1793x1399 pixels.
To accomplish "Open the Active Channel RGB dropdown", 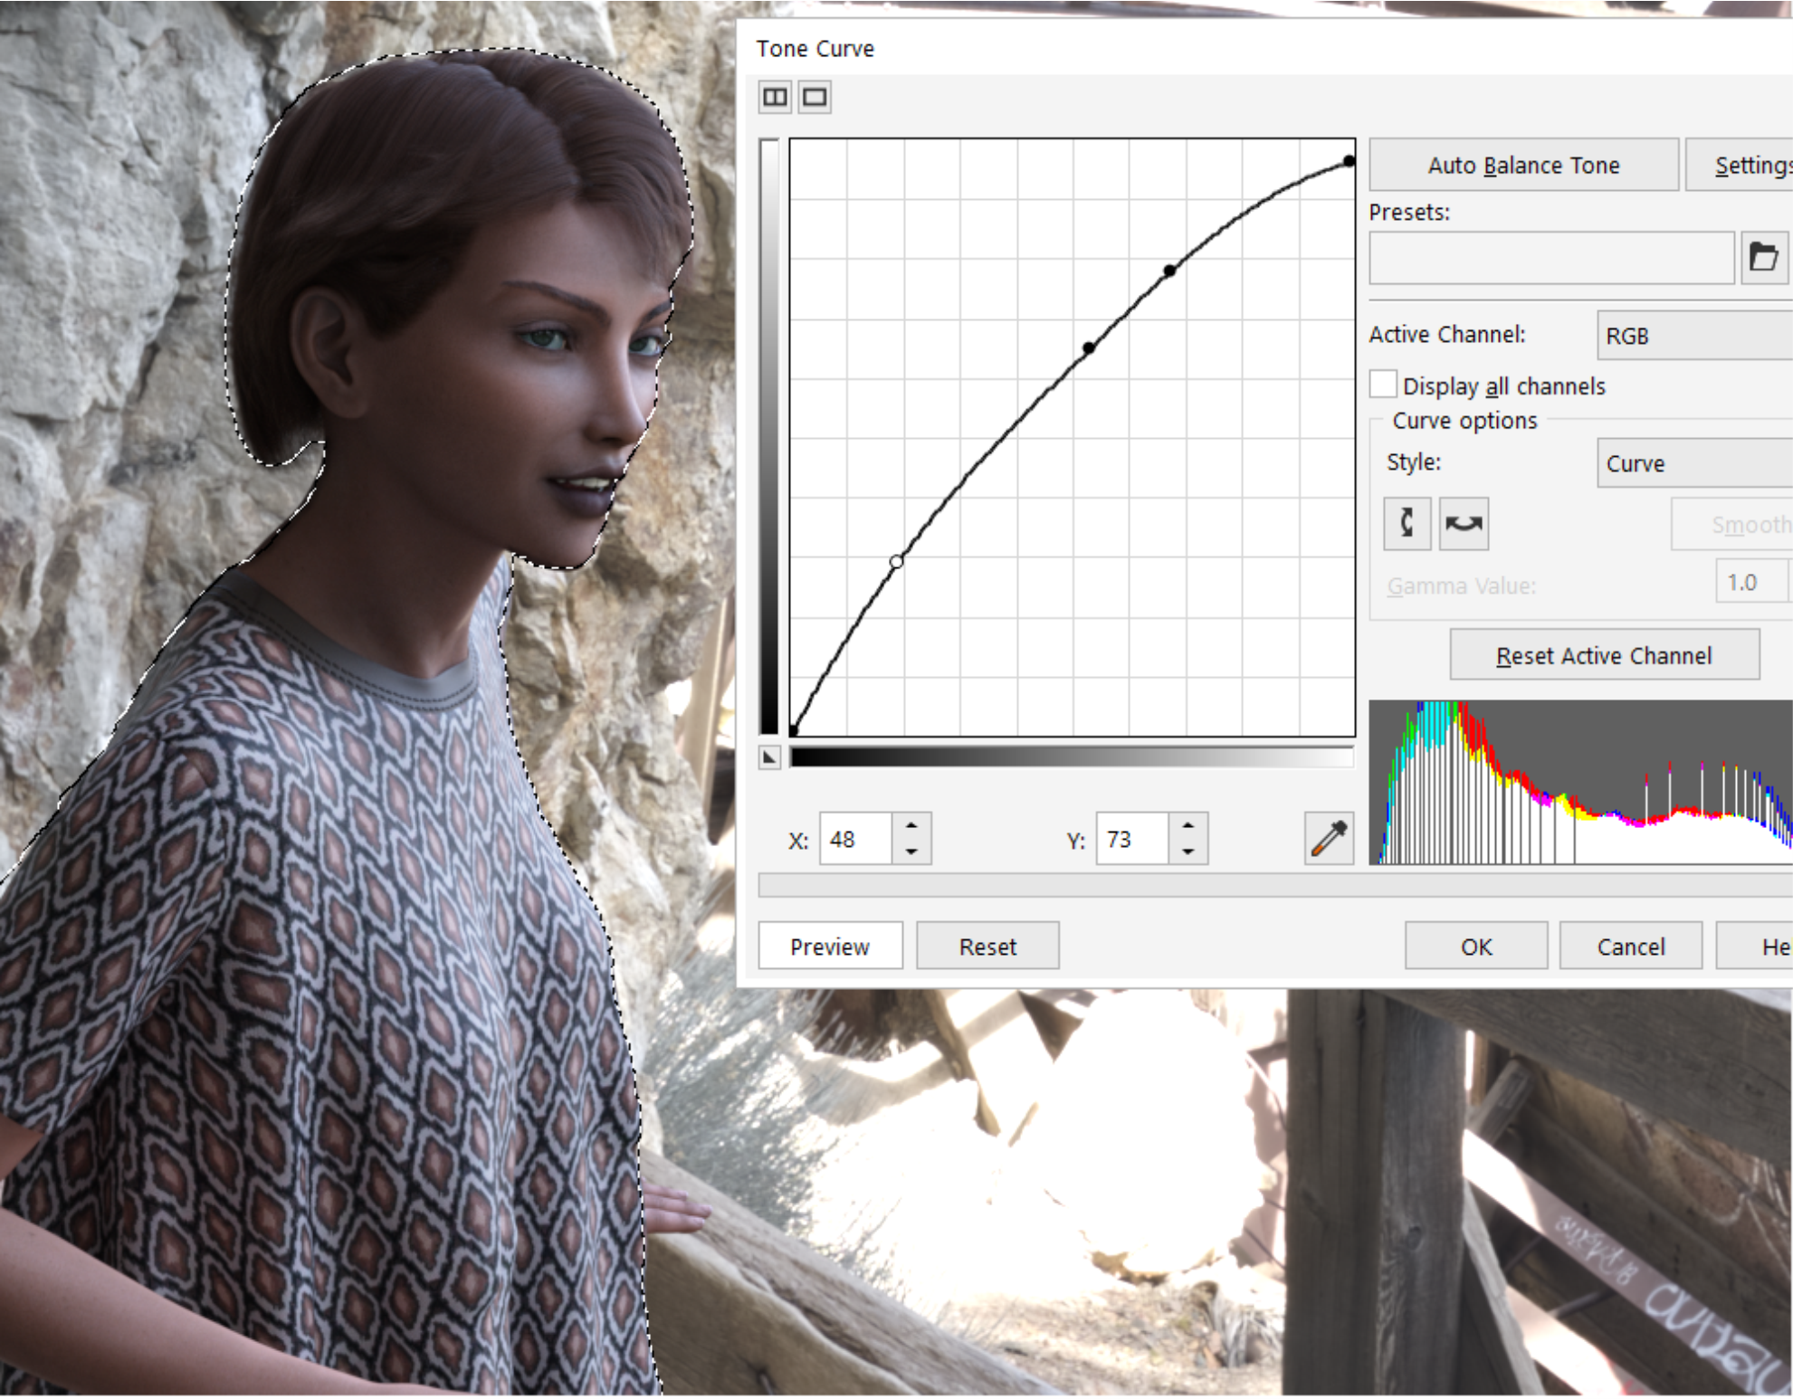I will click(x=1693, y=336).
